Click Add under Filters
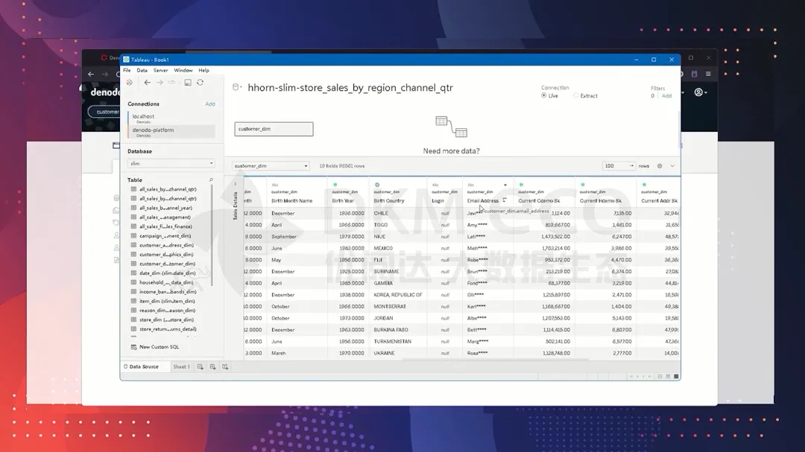This screenshot has height=452, width=805. [x=666, y=96]
